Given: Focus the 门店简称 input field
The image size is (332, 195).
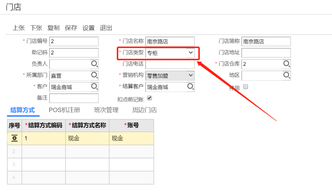Looking at the screenshot, I should coord(266,41).
